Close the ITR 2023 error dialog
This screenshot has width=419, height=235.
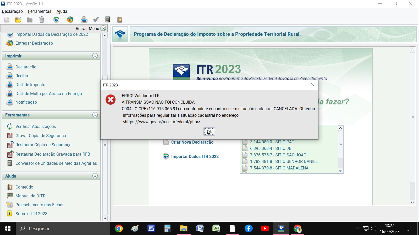pyautogui.click(x=312, y=85)
